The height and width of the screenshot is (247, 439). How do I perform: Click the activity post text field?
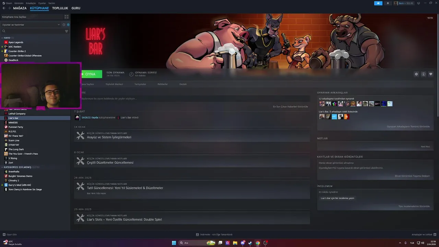(x=192, y=99)
